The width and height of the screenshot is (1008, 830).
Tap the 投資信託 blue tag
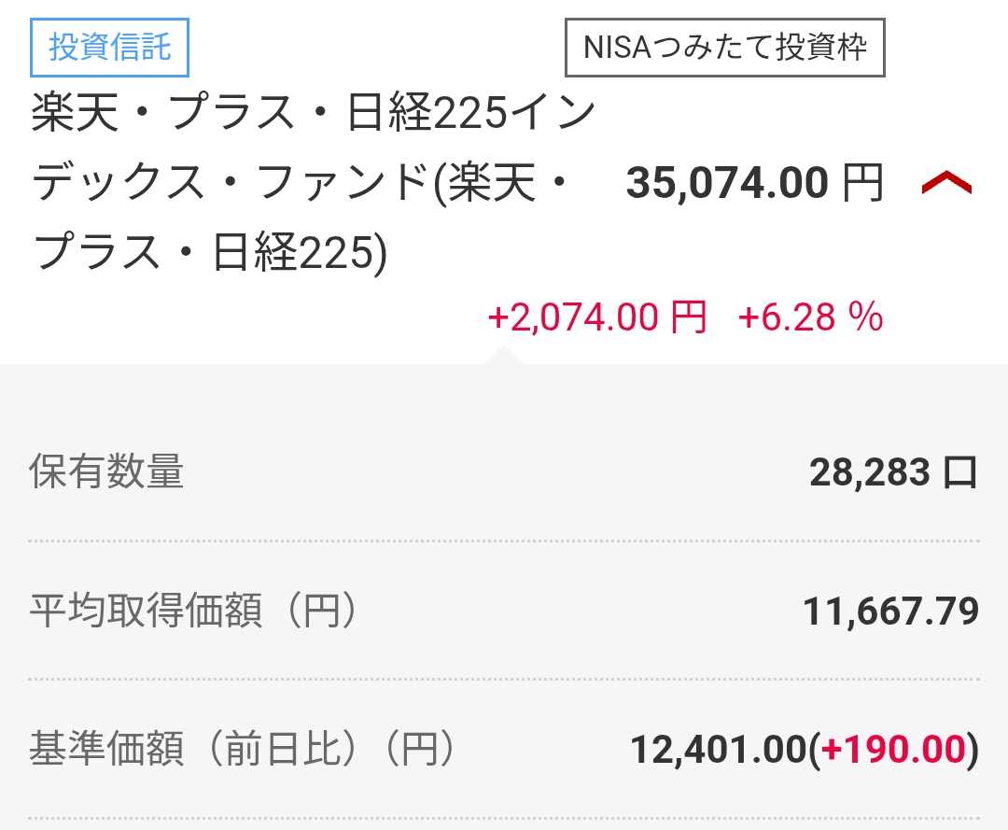click(x=109, y=48)
